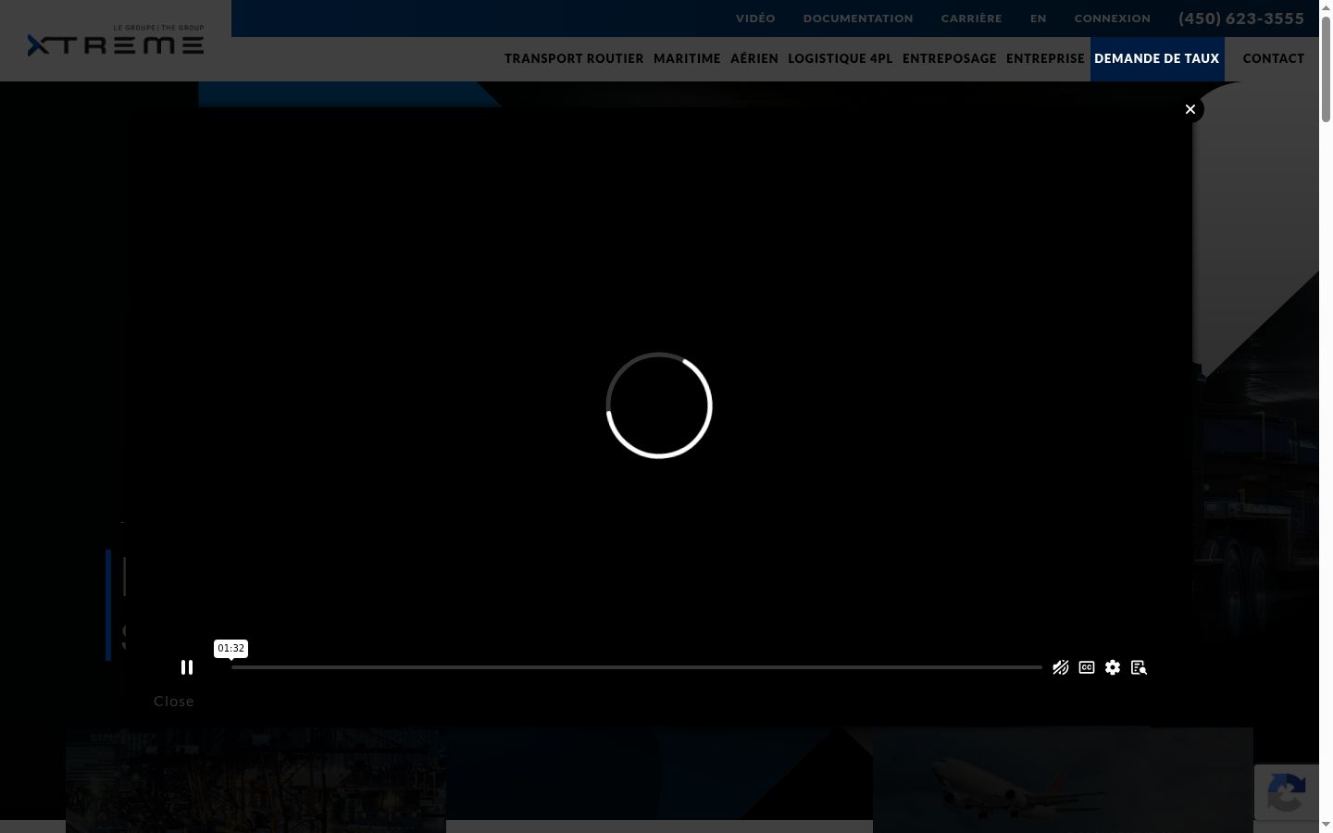Viewport: 1333px width, 833px height.
Task: Click the reCAPTCHA badge
Action: 1287,792
